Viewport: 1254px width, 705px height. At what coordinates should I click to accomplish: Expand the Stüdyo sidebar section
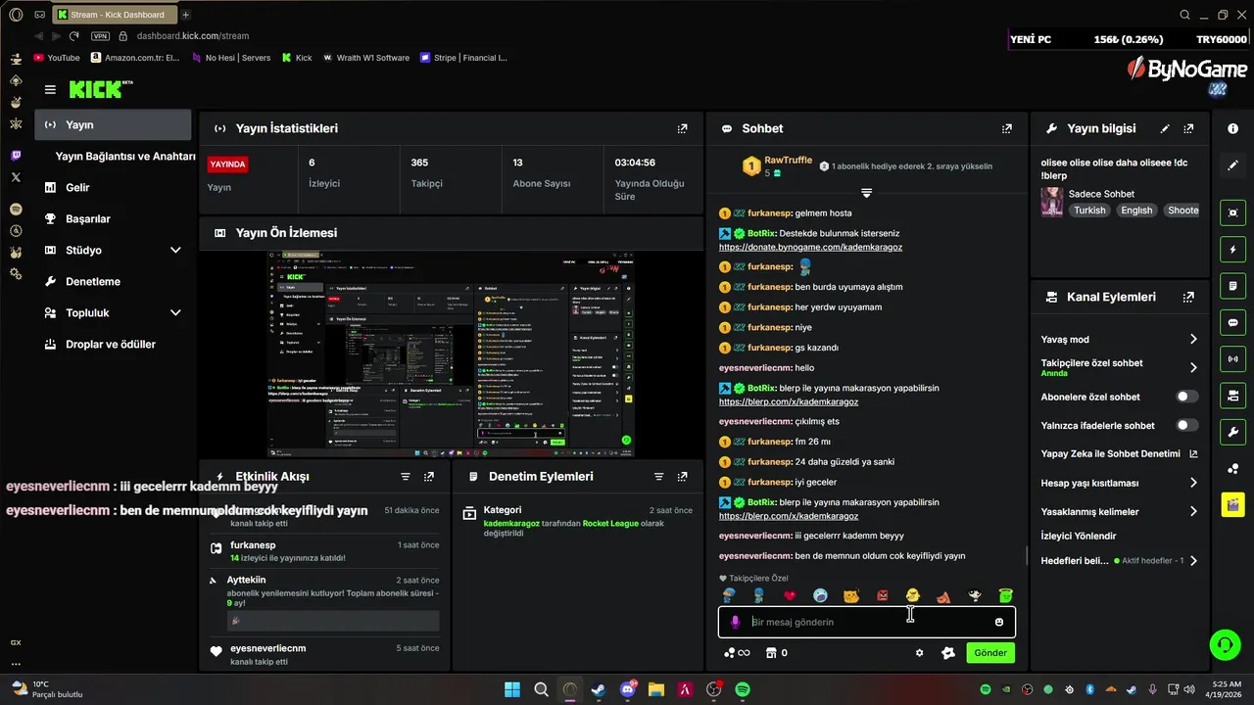point(175,250)
